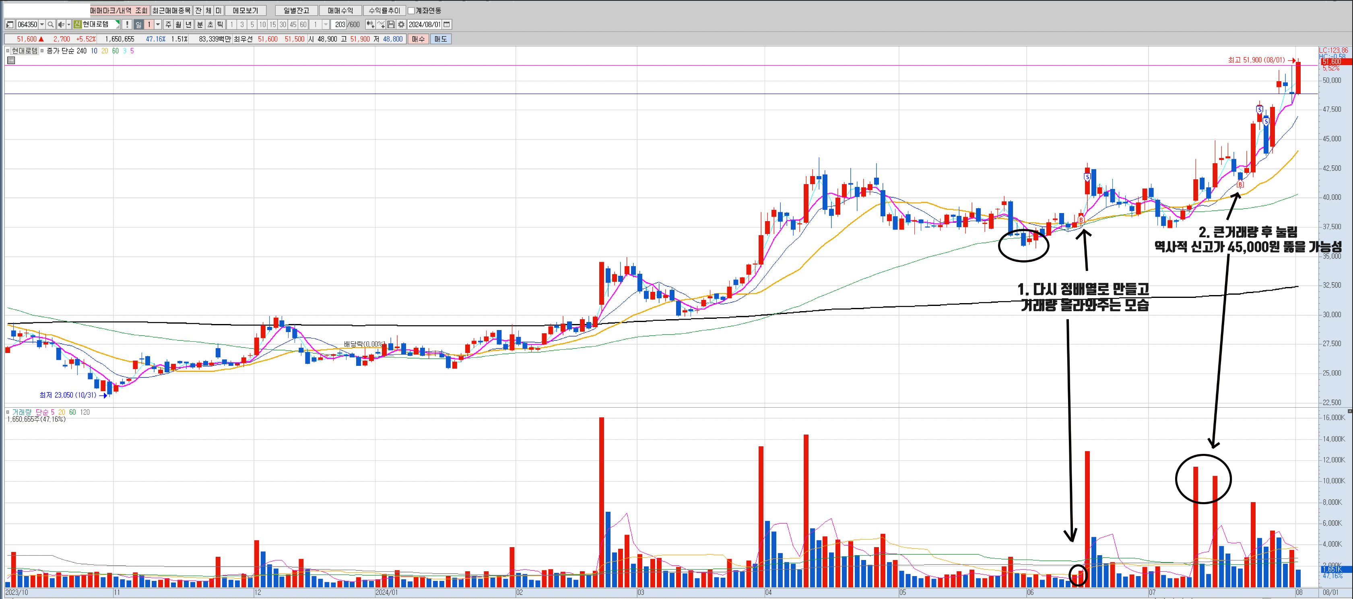
Task: Switch to 월 monthly period
Action: click(178, 25)
